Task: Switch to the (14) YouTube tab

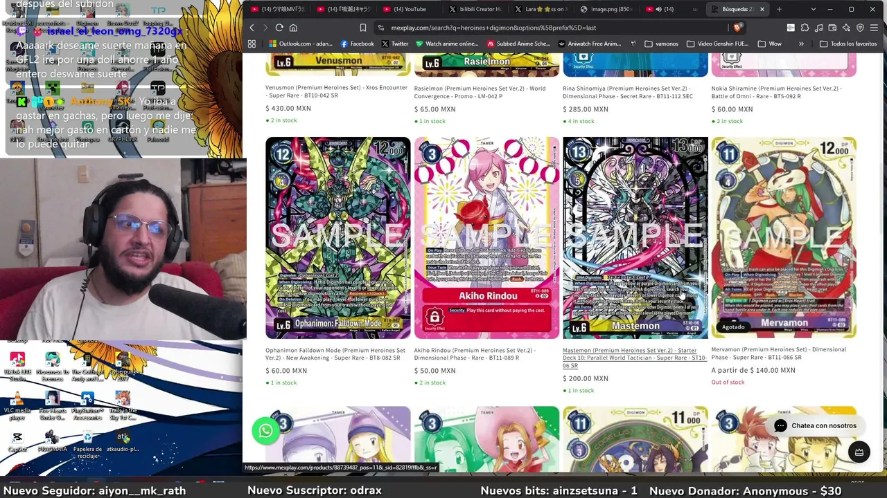Action: (x=409, y=9)
